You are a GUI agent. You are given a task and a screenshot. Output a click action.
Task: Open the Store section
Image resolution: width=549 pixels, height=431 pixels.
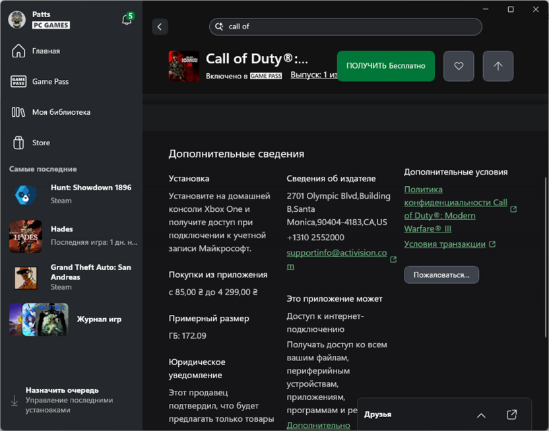pyautogui.click(x=41, y=143)
